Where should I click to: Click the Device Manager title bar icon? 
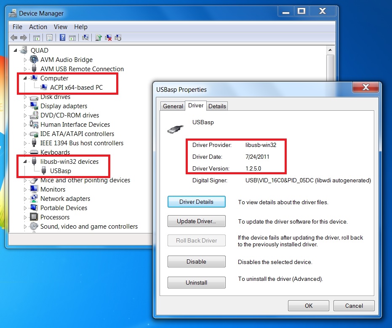[13, 13]
